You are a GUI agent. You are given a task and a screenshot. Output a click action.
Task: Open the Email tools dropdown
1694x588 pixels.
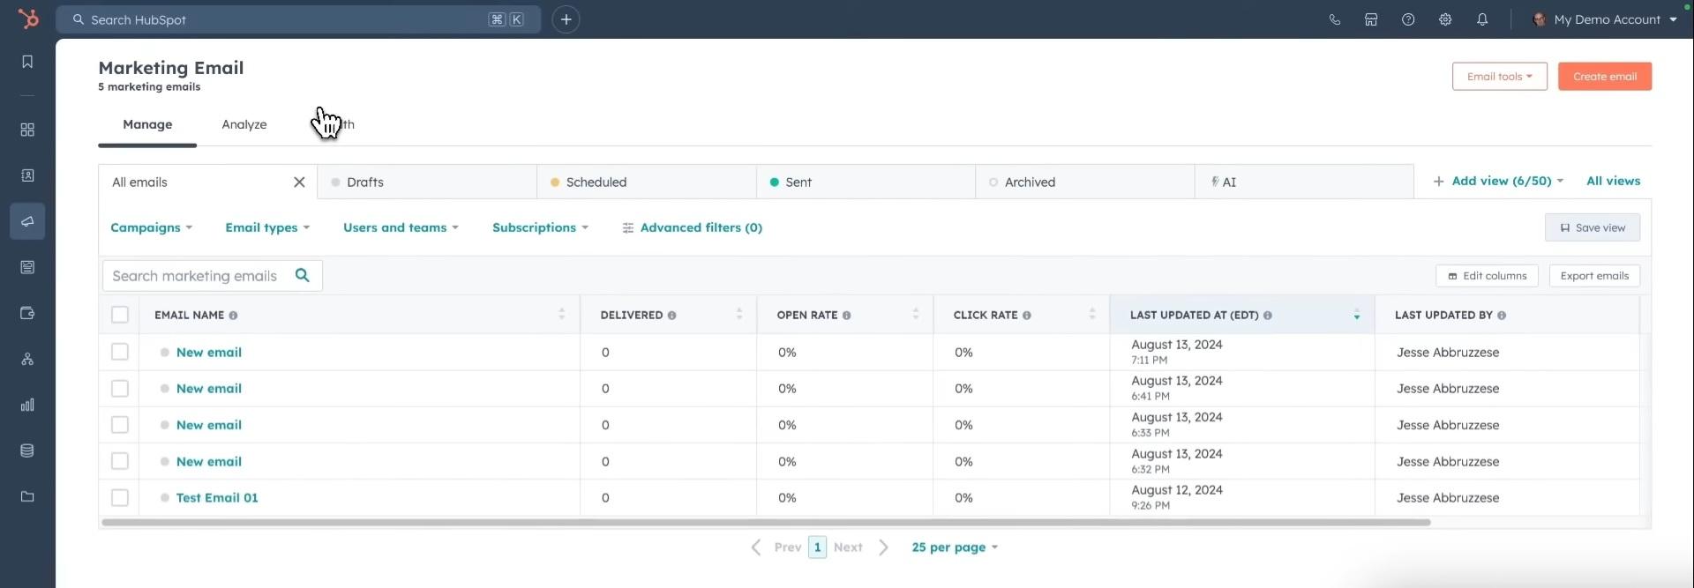point(1499,77)
